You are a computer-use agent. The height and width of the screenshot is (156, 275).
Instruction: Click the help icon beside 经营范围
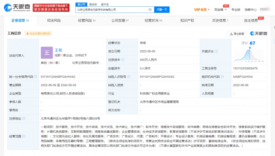tap(24, 136)
